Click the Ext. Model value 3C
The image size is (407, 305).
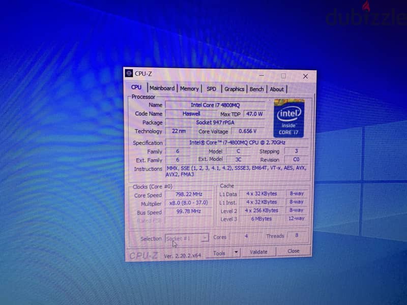(238, 160)
